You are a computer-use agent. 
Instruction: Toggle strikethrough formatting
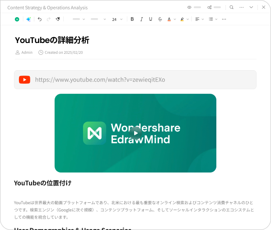click(x=160, y=19)
